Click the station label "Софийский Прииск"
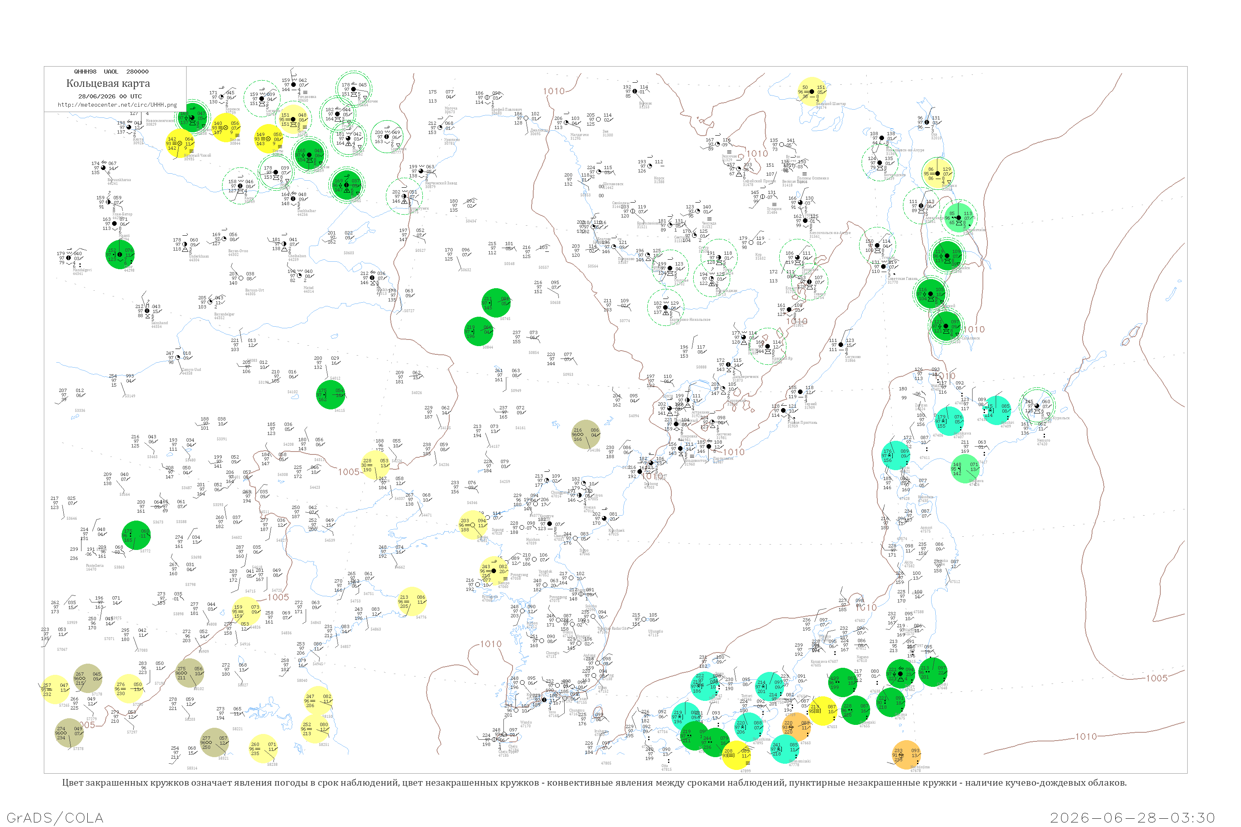This screenshot has height=827, width=1241. [759, 181]
